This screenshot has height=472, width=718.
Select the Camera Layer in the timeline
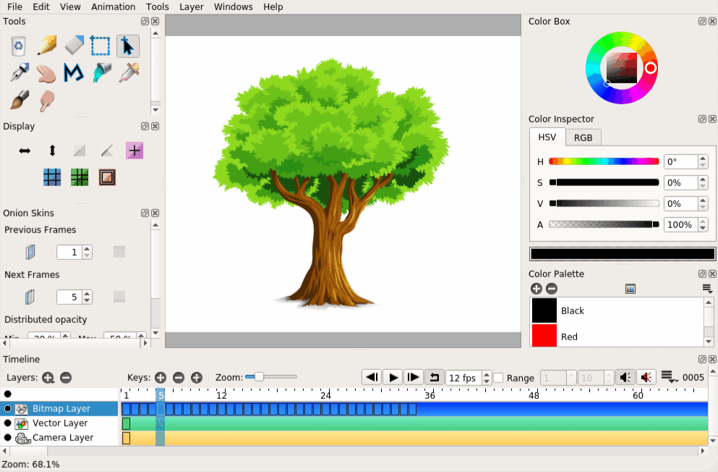(62, 437)
